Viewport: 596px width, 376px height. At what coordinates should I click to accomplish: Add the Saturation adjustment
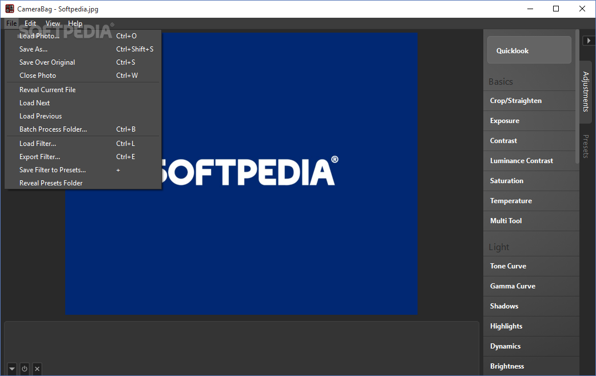point(531,181)
